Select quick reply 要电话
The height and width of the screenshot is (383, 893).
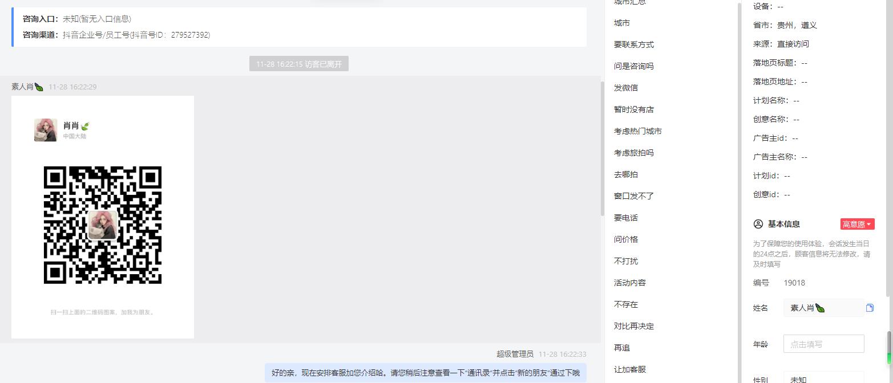(x=626, y=218)
